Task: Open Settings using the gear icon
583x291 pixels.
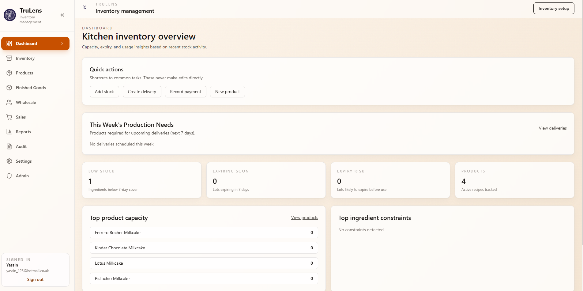Action: [x=9, y=161]
